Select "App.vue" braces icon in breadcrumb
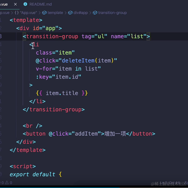 17,13
